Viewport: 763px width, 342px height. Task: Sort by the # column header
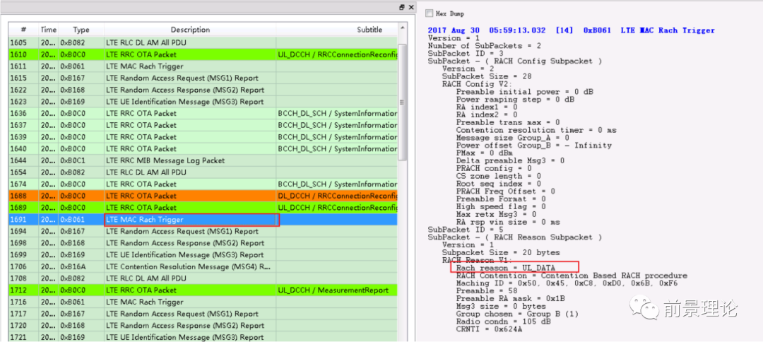(23, 30)
